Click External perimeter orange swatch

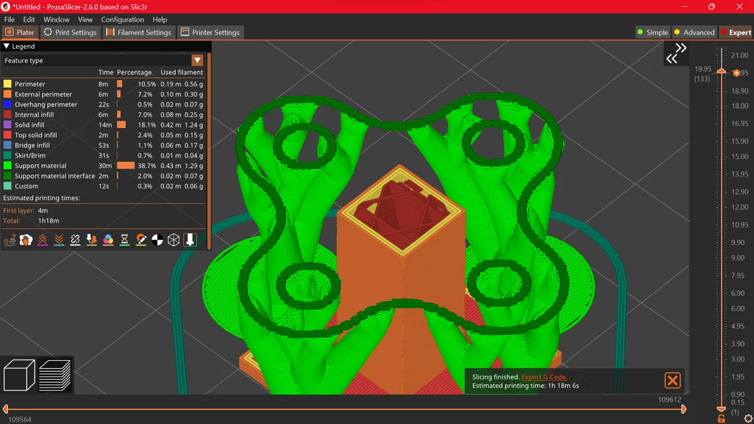click(7, 94)
